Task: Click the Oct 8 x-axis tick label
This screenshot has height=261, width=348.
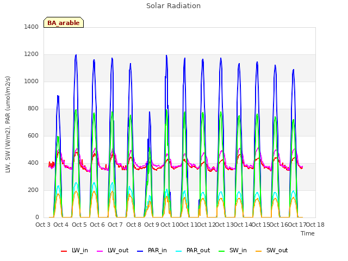Action: coord(134,225)
